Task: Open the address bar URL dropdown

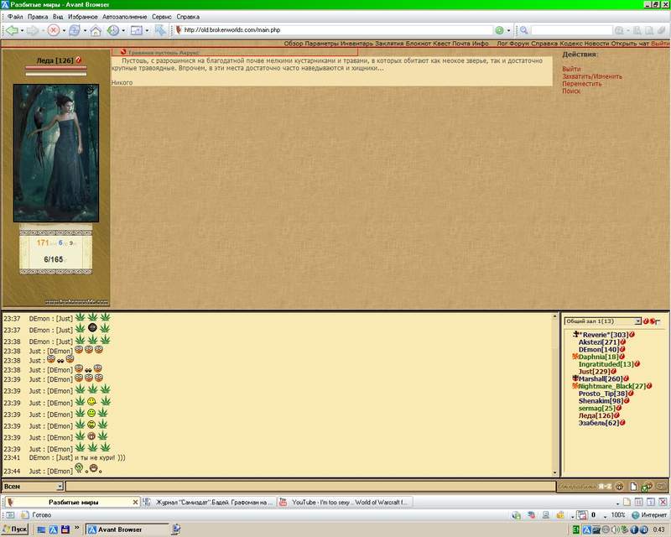Action: (510, 30)
